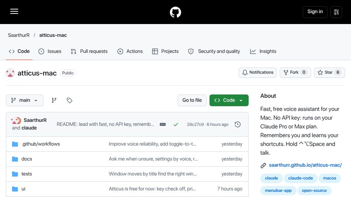Open the Security and quality tab
The height and width of the screenshot is (197, 351).
tap(214, 51)
